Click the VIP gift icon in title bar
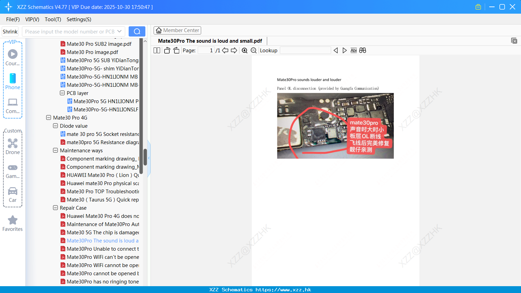 [478, 7]
